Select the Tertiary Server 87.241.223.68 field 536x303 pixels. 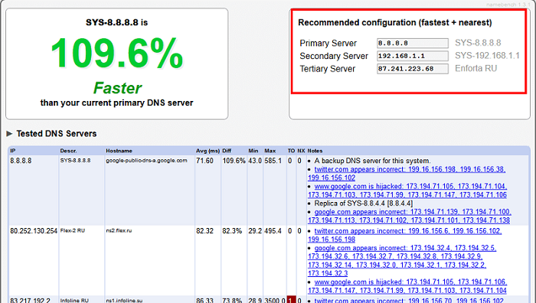tap(413, 69)
